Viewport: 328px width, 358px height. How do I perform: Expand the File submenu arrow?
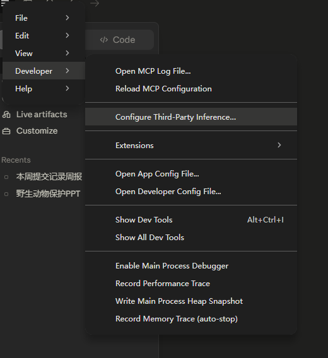point(67,18)
